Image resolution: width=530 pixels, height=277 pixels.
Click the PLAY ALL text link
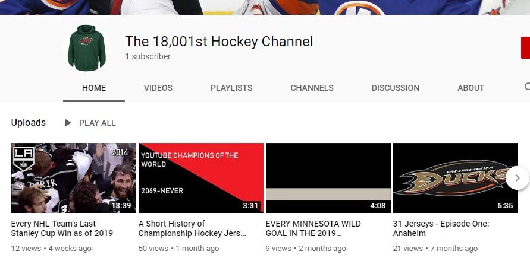[x=98, y=123]
